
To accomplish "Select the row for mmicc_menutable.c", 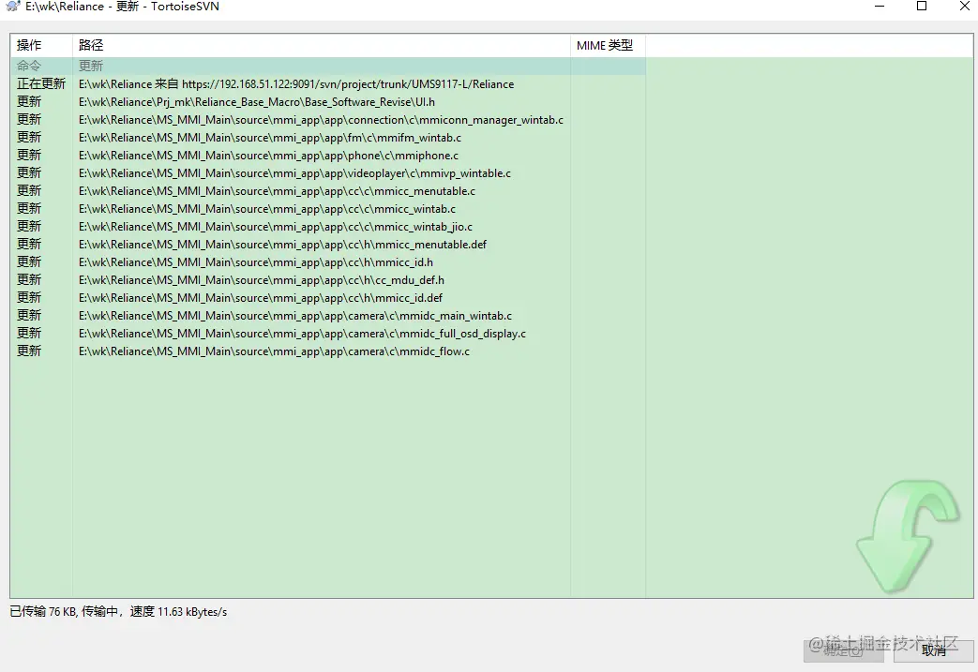I will pyautogui.click(x=327, y=191).
